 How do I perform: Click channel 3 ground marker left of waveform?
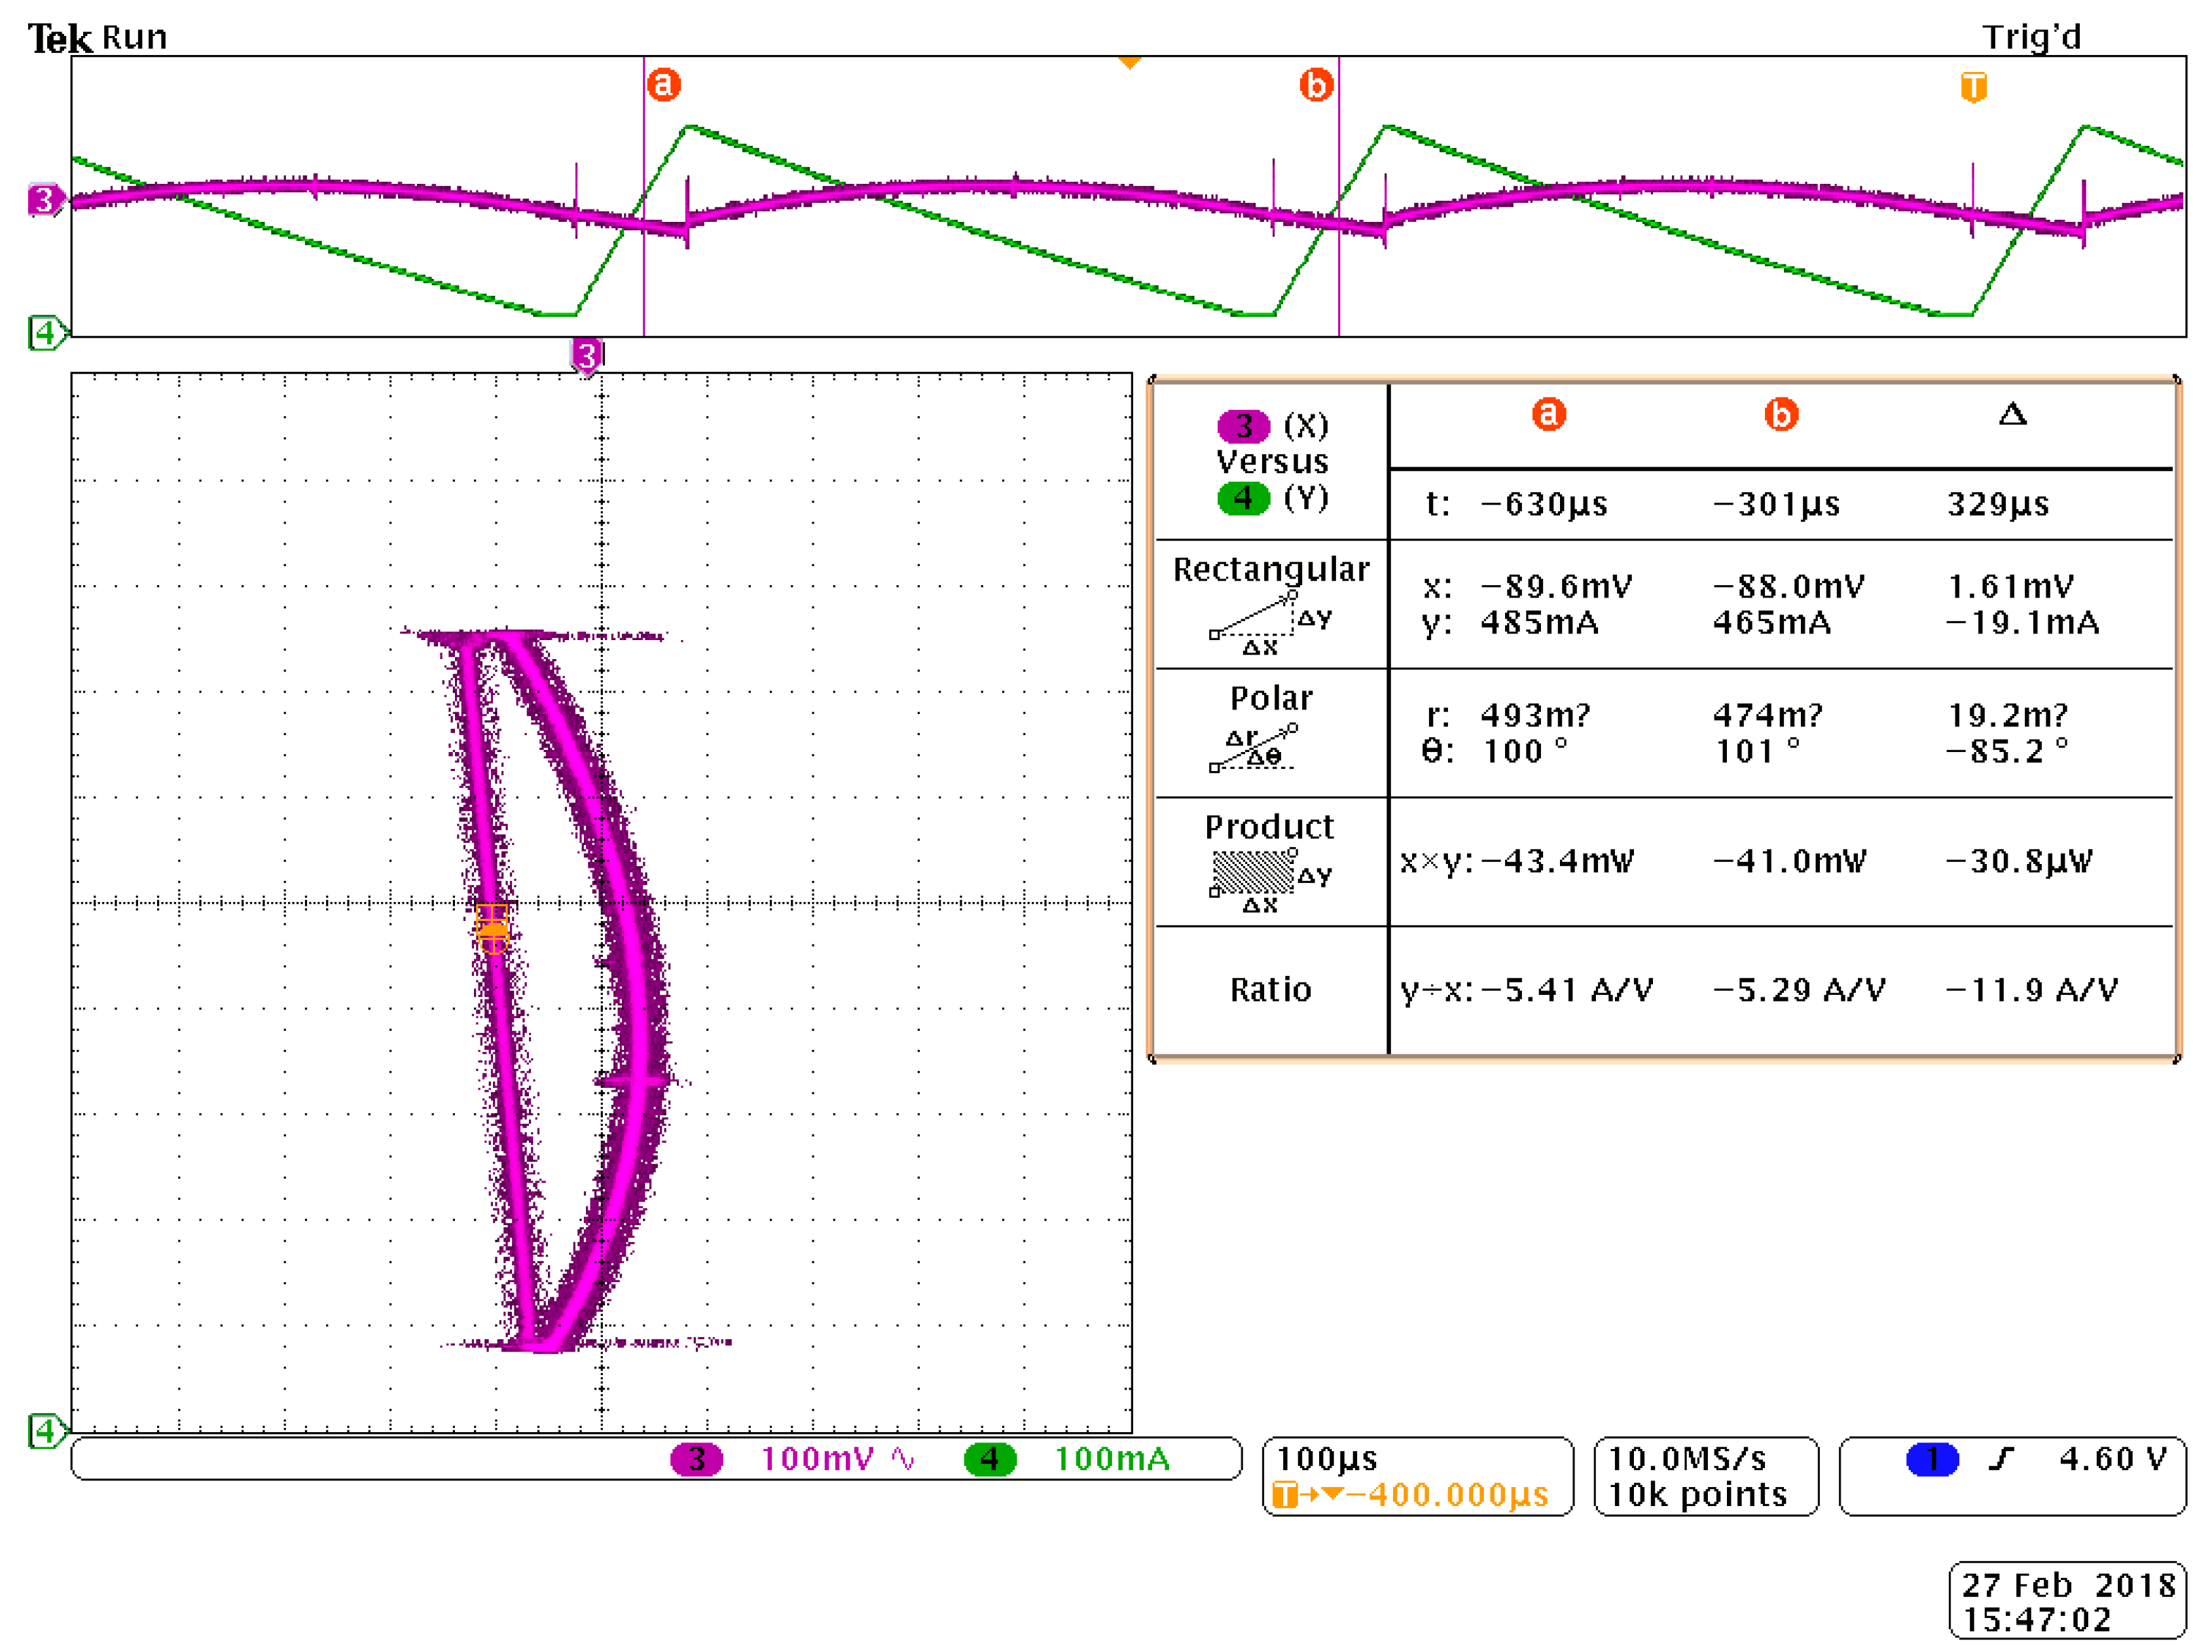coord(44,200)
